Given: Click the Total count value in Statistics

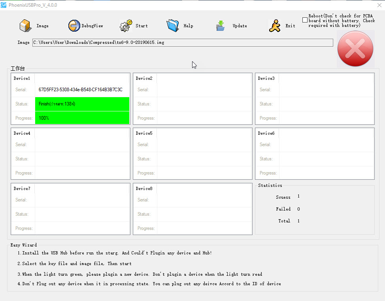Looking at the screenshot, I should pos(298,221).
